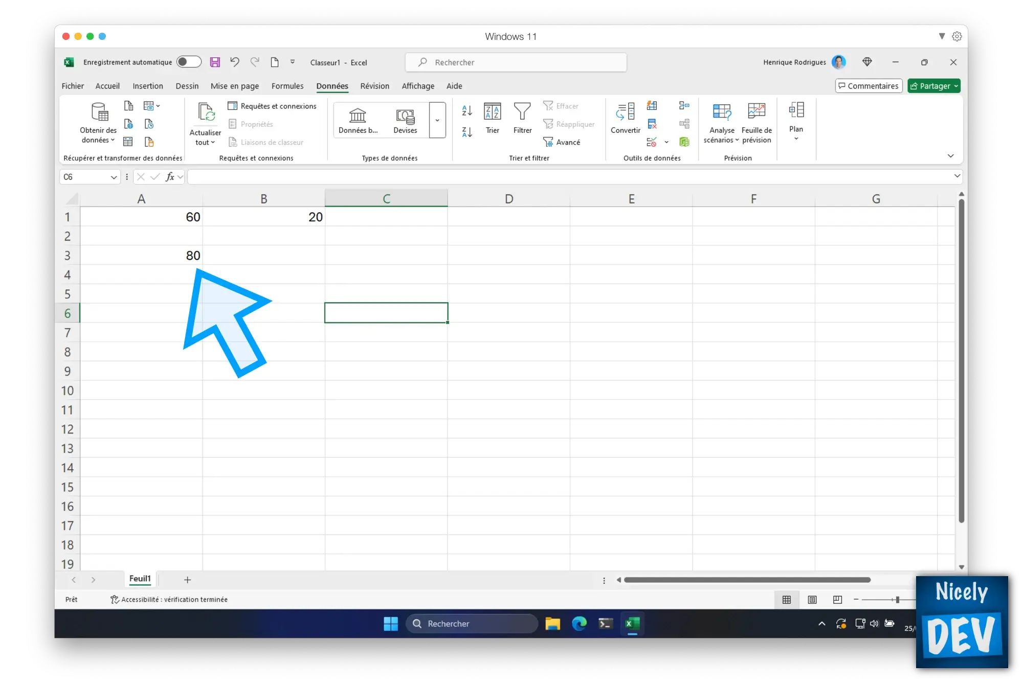The height and width of the screenshot is (684, 1023).
Task: Switch to the Formules tab
Action: [287, 86]
